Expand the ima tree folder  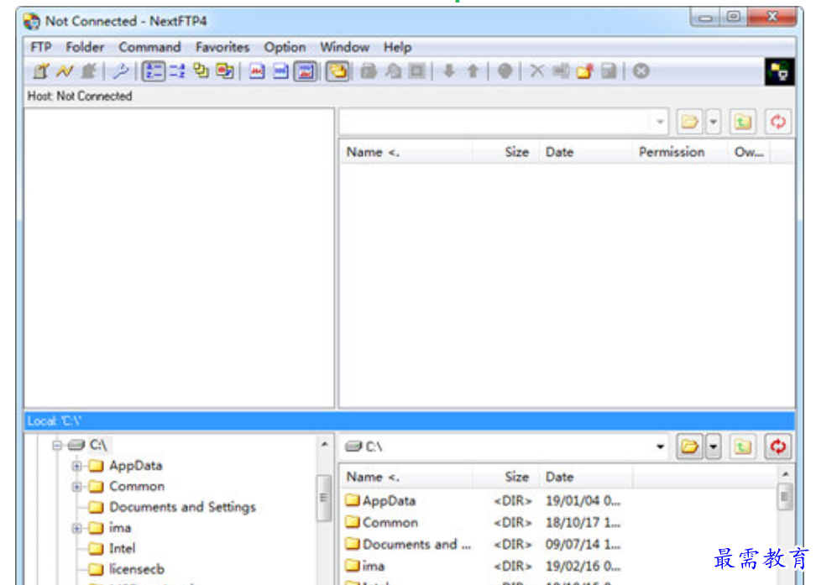(77, 528)
